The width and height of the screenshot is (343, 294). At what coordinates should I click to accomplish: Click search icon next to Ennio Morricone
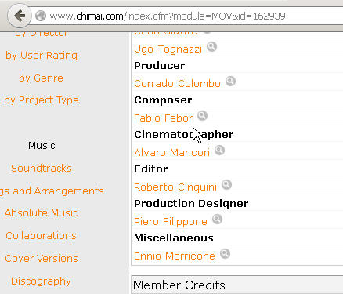(x=225, y=254)
